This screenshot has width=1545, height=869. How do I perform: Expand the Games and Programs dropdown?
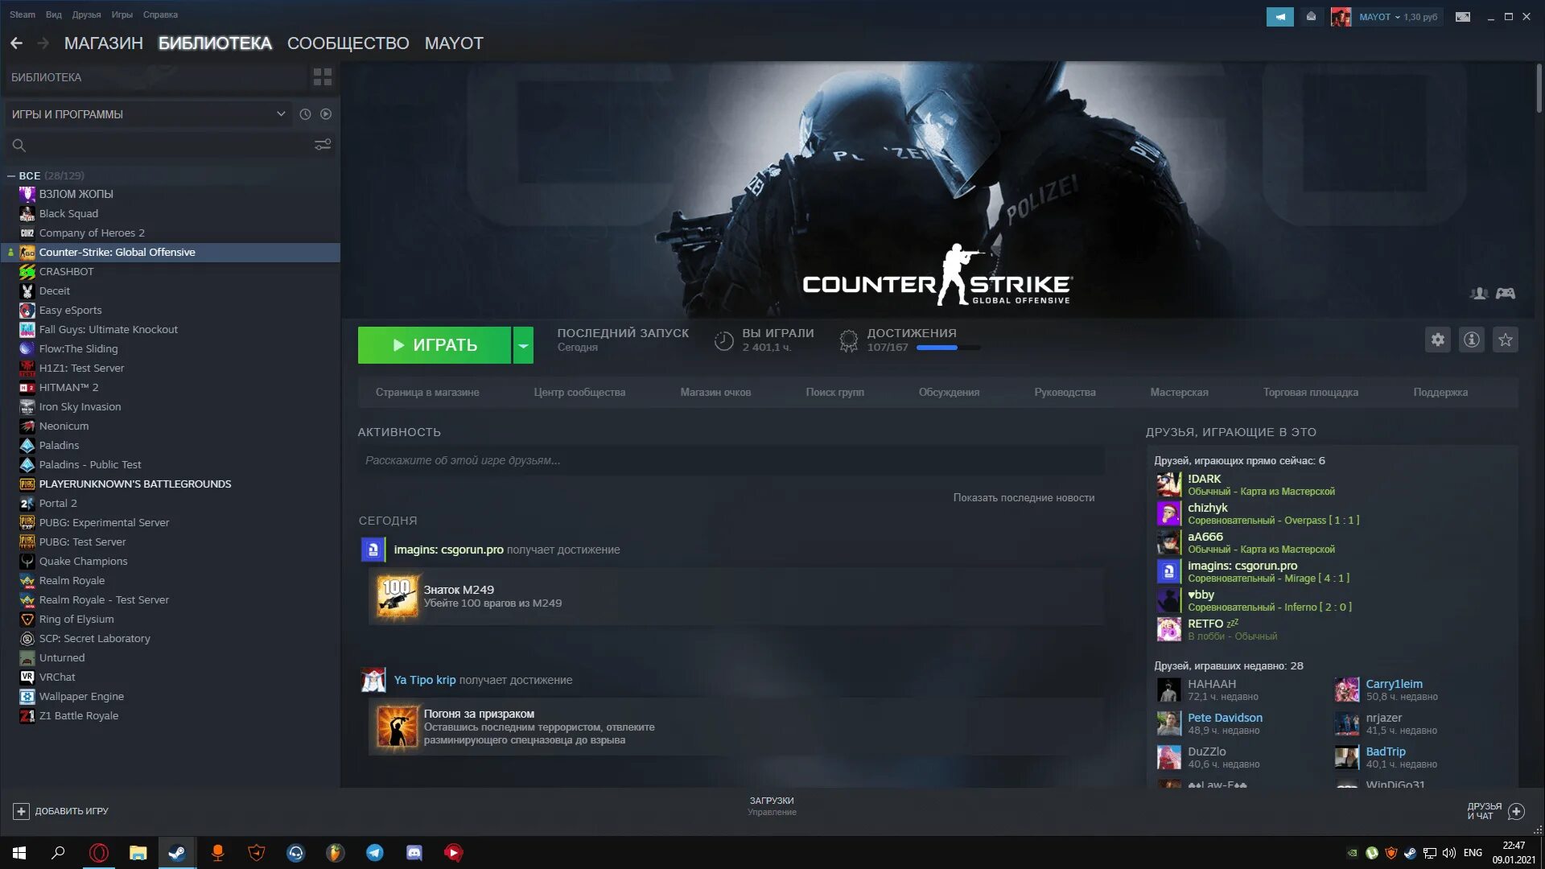pyautogui.click(x=281, y=114)
